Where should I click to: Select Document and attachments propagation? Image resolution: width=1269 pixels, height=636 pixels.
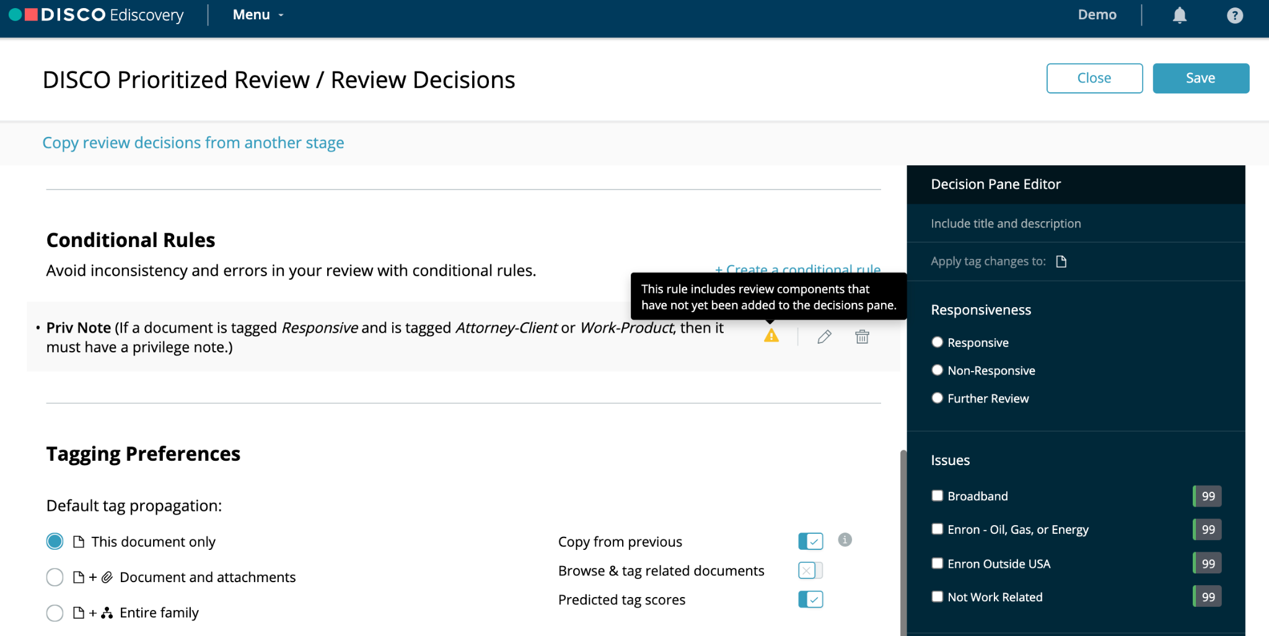click(55, 577)
